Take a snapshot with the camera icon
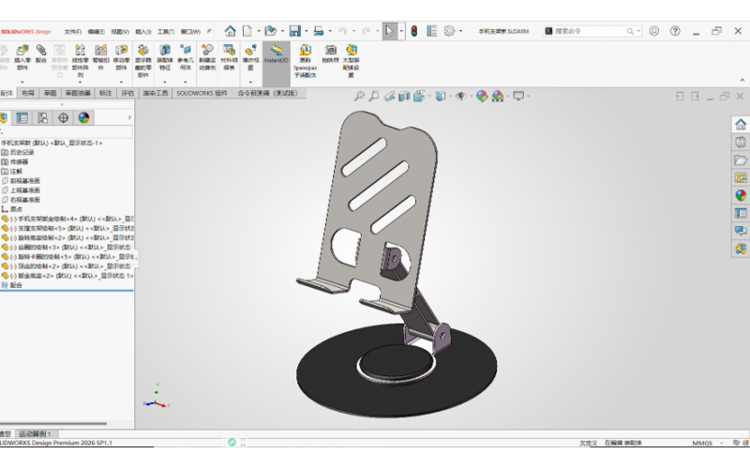 click(330, 54)
